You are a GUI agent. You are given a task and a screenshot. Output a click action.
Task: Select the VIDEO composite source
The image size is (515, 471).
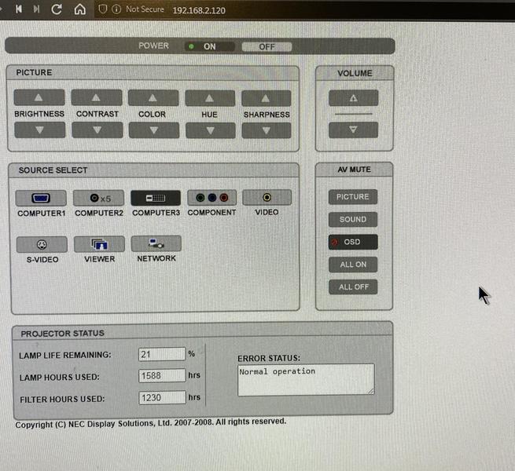[267, 197]
